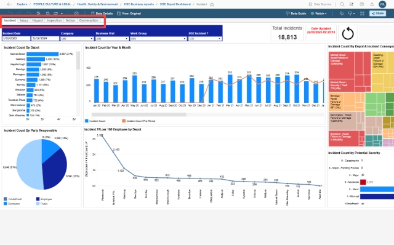Mark the dashboard as favorite with the star
This screenshot has height=245, width=394.
tap(212, 4)
